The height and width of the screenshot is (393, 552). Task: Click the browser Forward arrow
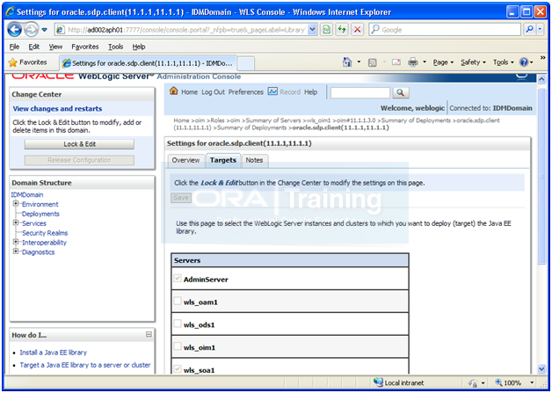point(31,30)
